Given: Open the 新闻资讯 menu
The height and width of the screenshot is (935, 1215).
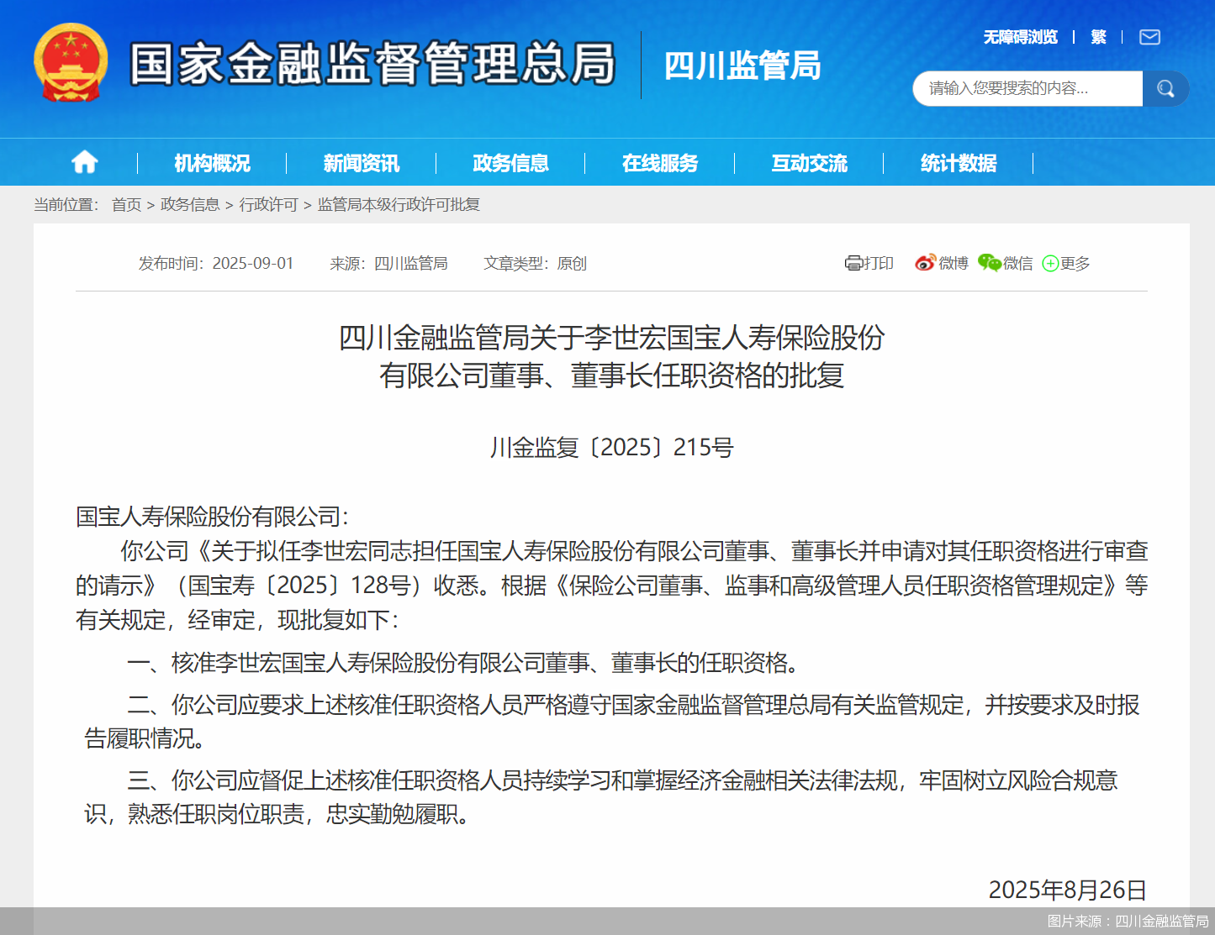Looking at the screenshot, I should [362, 163].
